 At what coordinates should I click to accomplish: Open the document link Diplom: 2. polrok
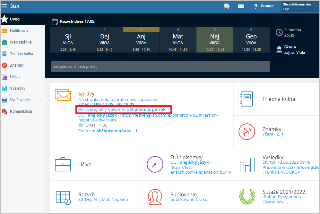pyautogui.click(x=148, y=109)
